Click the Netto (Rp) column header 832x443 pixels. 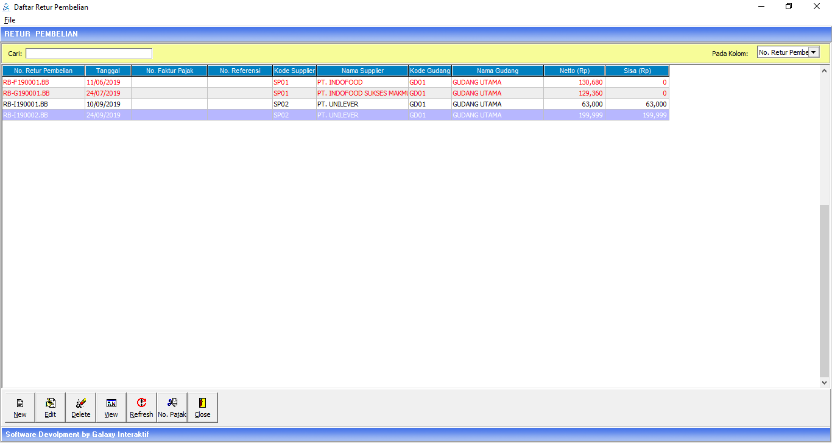(574, 71)
